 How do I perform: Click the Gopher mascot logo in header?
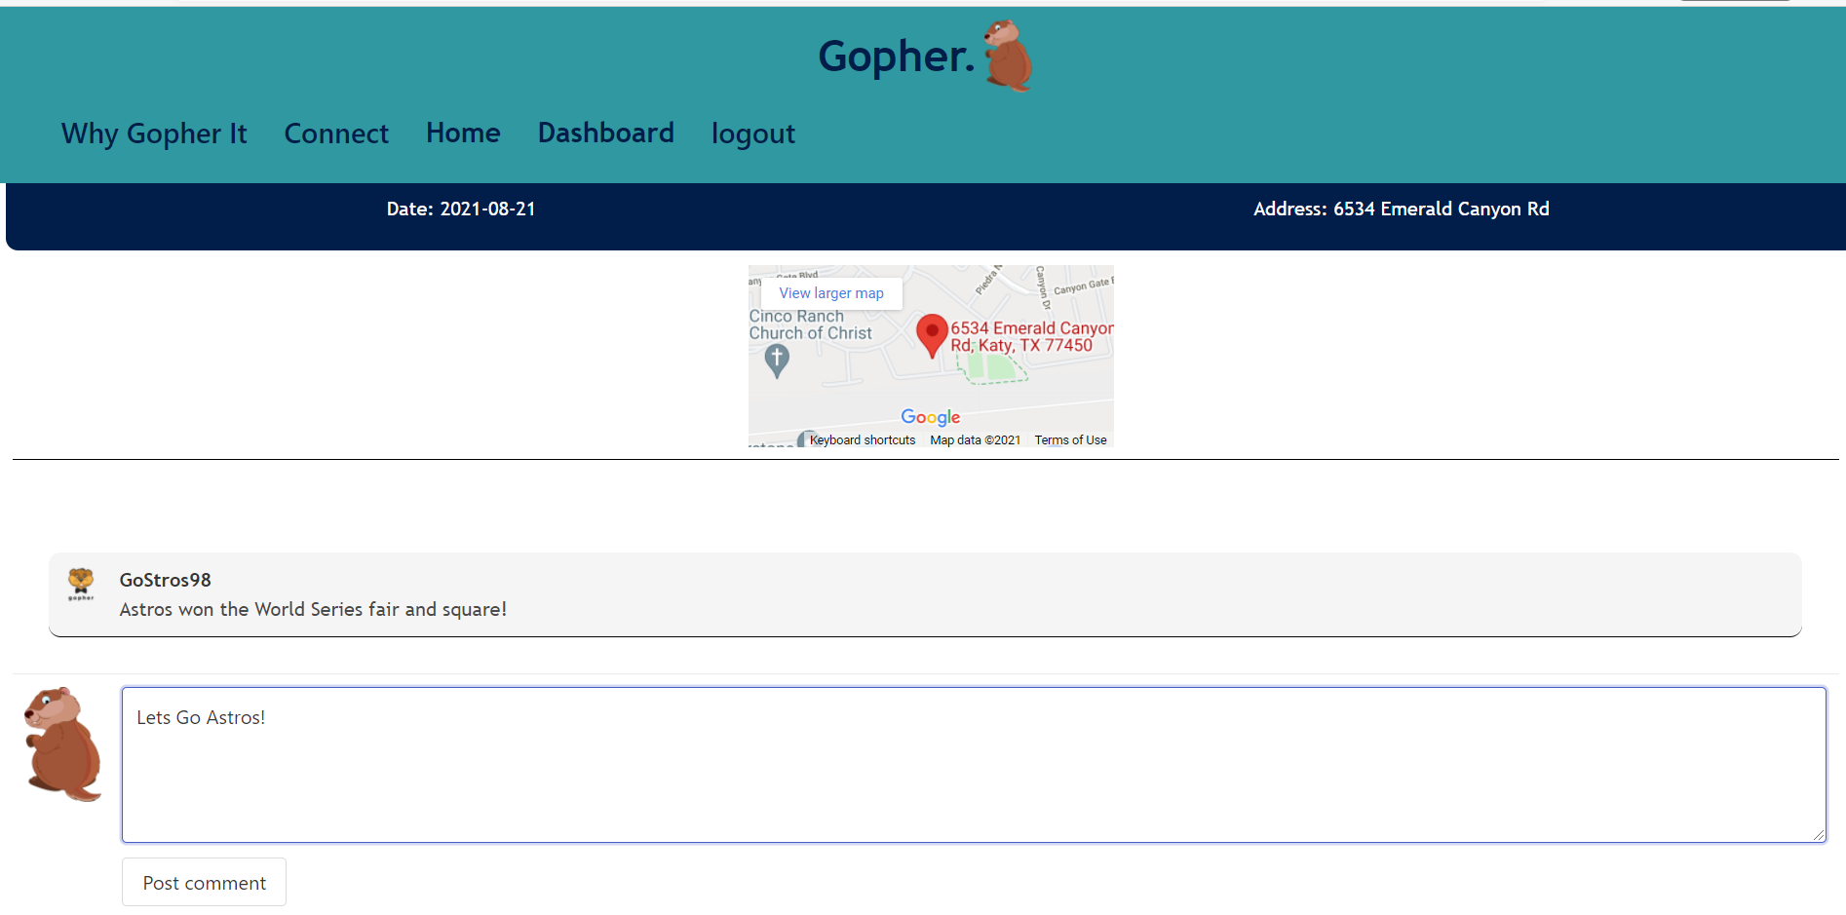1008,56
